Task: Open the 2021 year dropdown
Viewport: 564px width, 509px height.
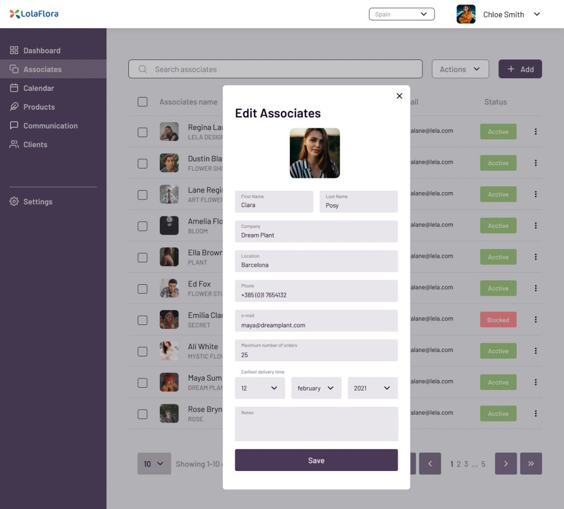Action: point(372,388)
